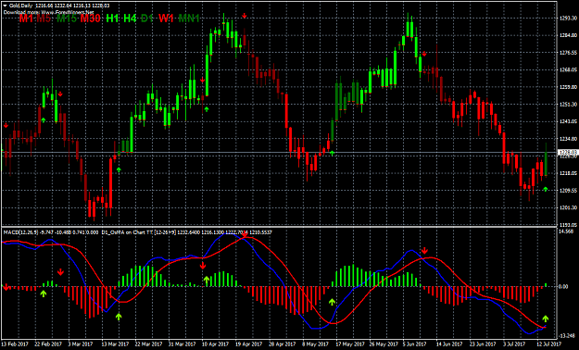
Task: Click the 13 Mar 2017 date label
Action: click(116, 344)
